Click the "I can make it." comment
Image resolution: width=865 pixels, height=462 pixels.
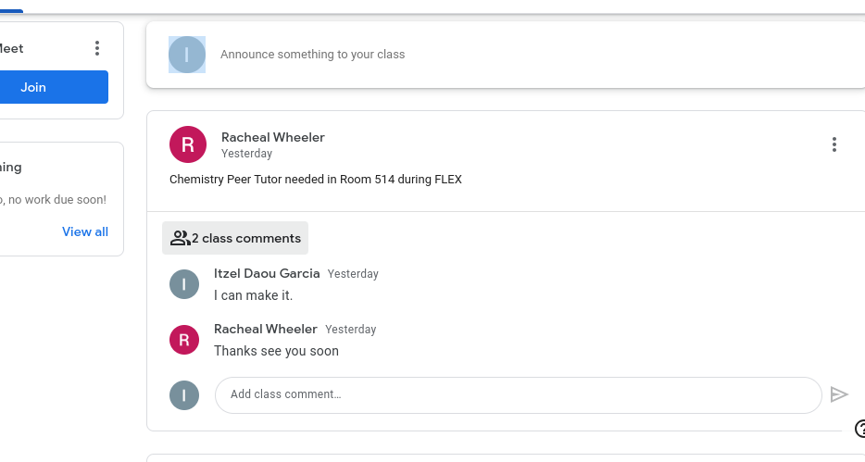click(x=253, y=295)
